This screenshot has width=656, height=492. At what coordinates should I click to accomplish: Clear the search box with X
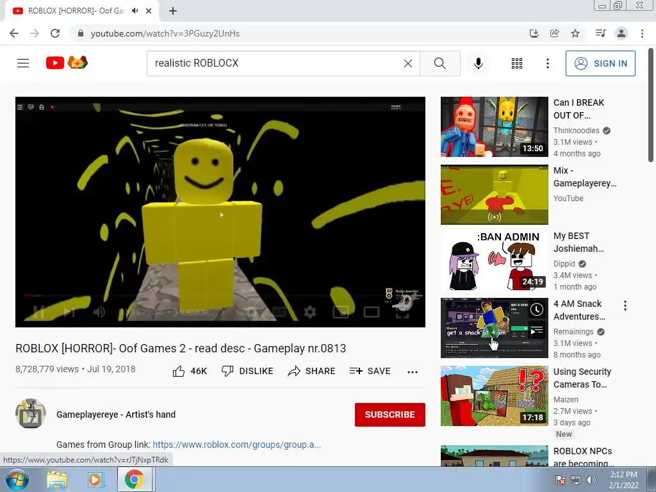pos(408,63)
